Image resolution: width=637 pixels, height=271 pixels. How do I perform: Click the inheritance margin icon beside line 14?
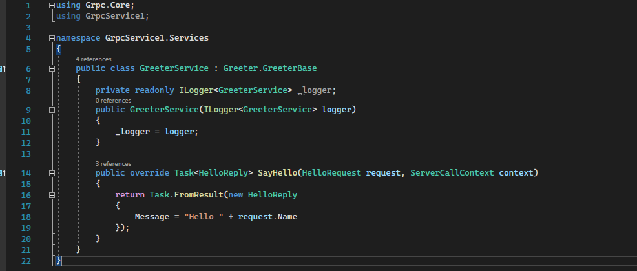(x=3, y=173)
